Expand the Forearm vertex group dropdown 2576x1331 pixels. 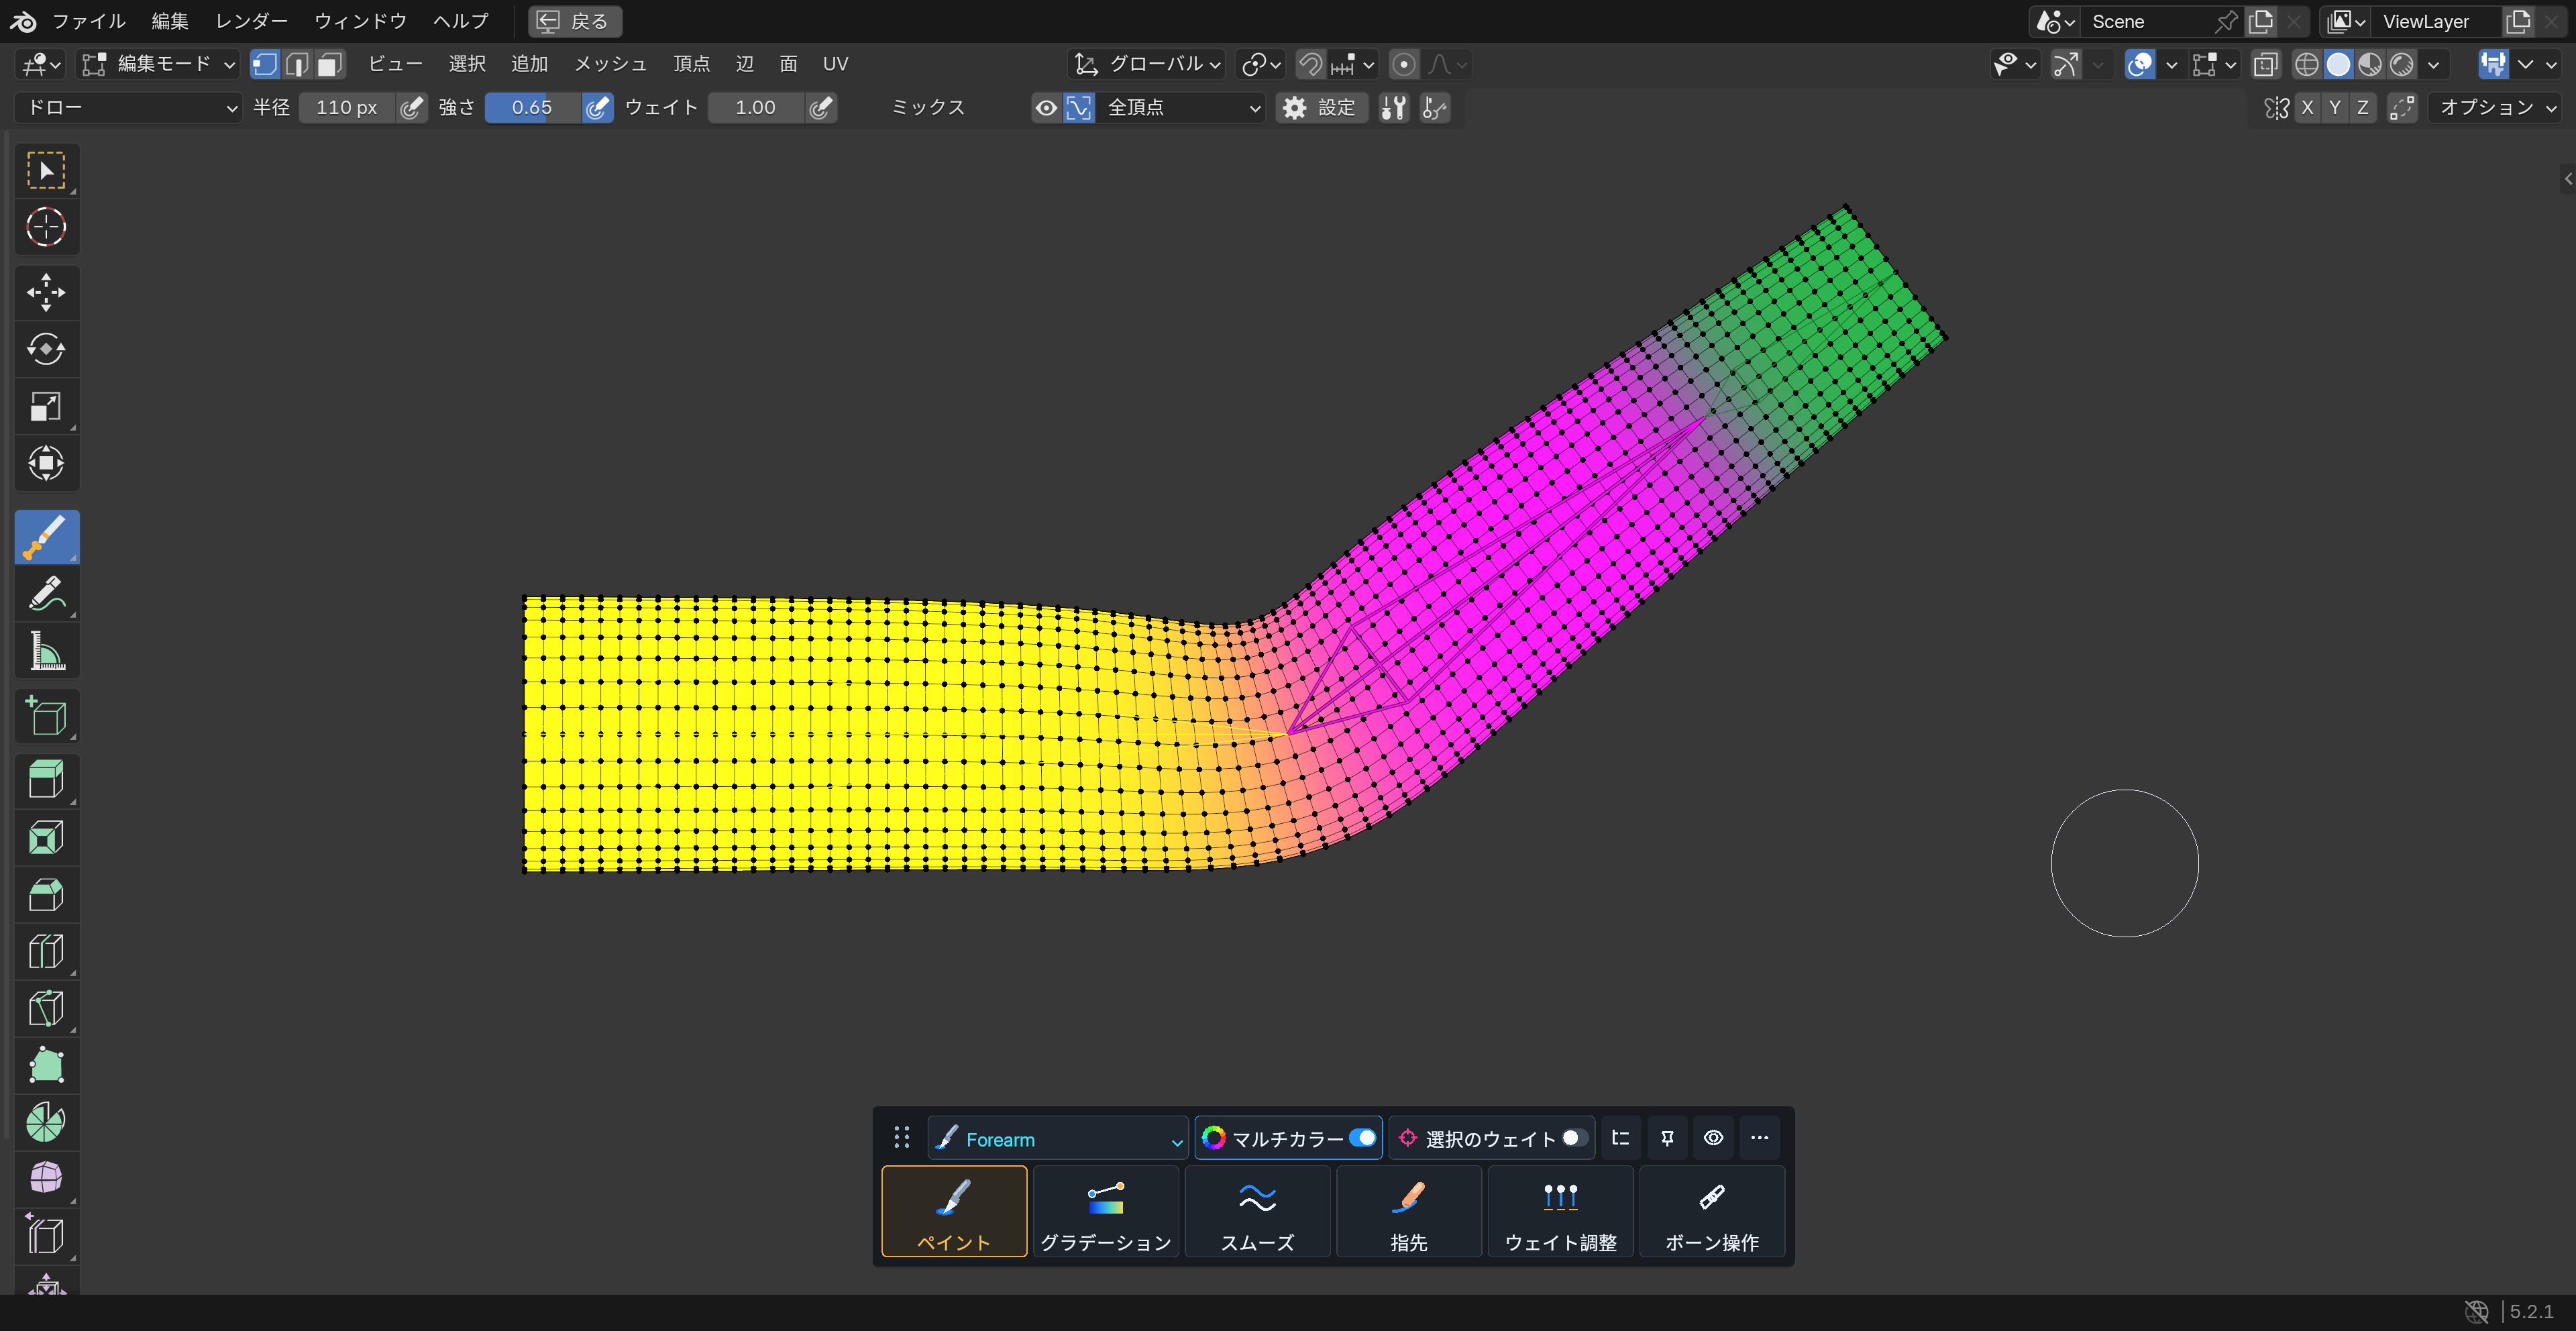(1058, 1138)
